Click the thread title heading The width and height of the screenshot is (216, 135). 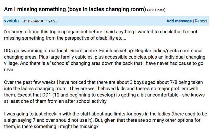(75, 9)
